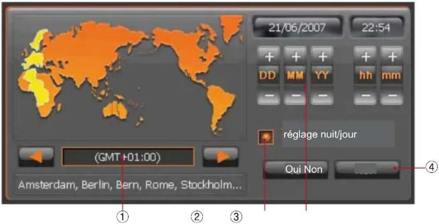Screen dimensions: 439x224
Task: Decrease the day with DD minus button
Action: 269,96
